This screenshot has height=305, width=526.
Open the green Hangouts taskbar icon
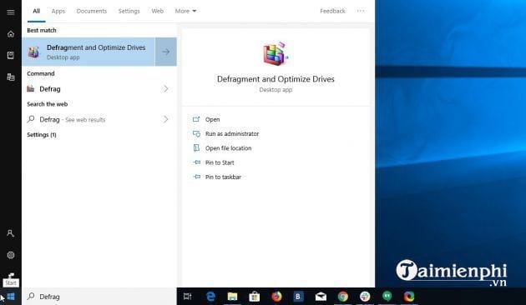click(387, 297)
